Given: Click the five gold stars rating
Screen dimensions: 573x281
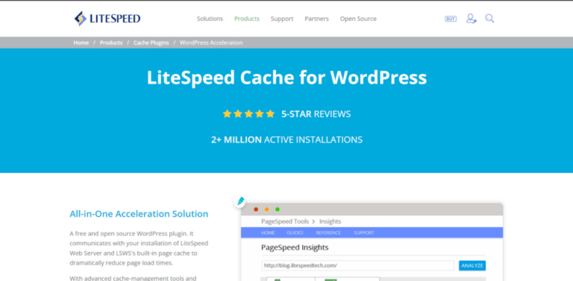Looking at the screenshot, I should pos(248,114).
